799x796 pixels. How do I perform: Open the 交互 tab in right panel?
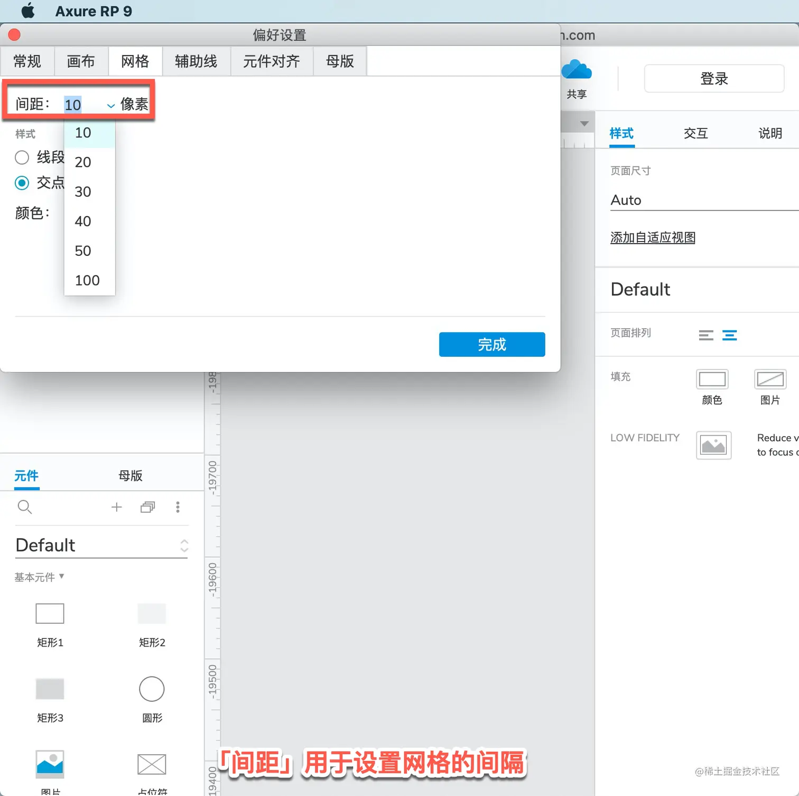[695, 133]
